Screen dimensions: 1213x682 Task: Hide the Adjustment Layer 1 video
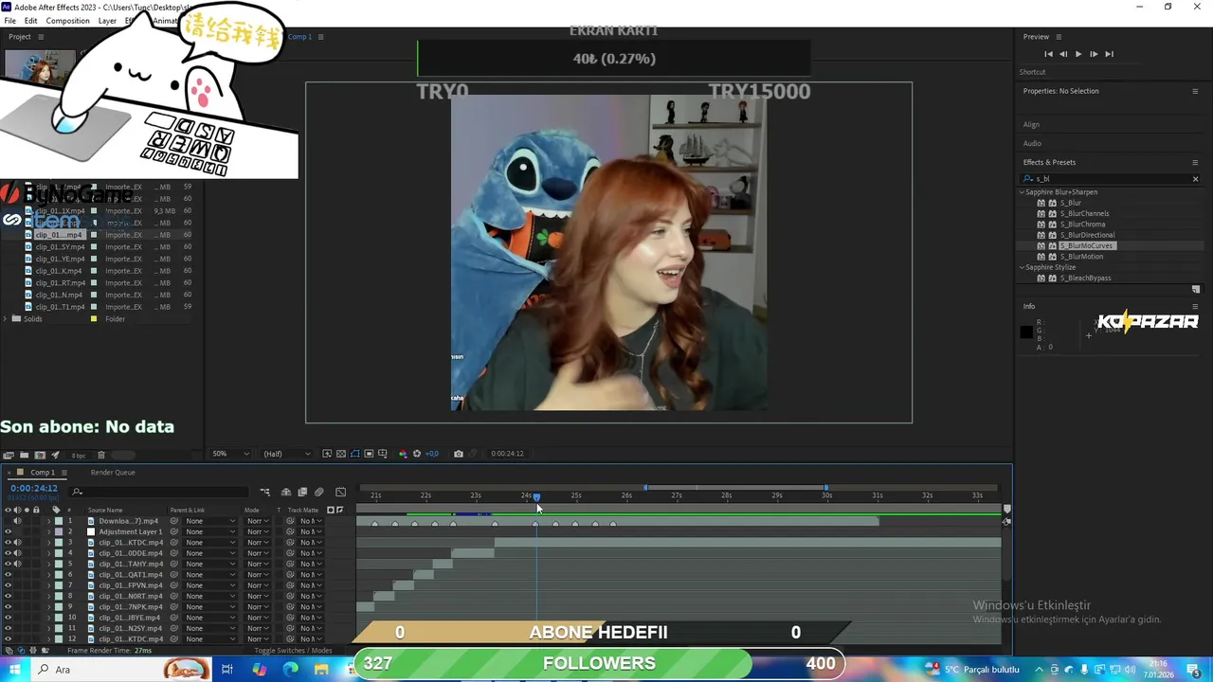pos(9,532)
